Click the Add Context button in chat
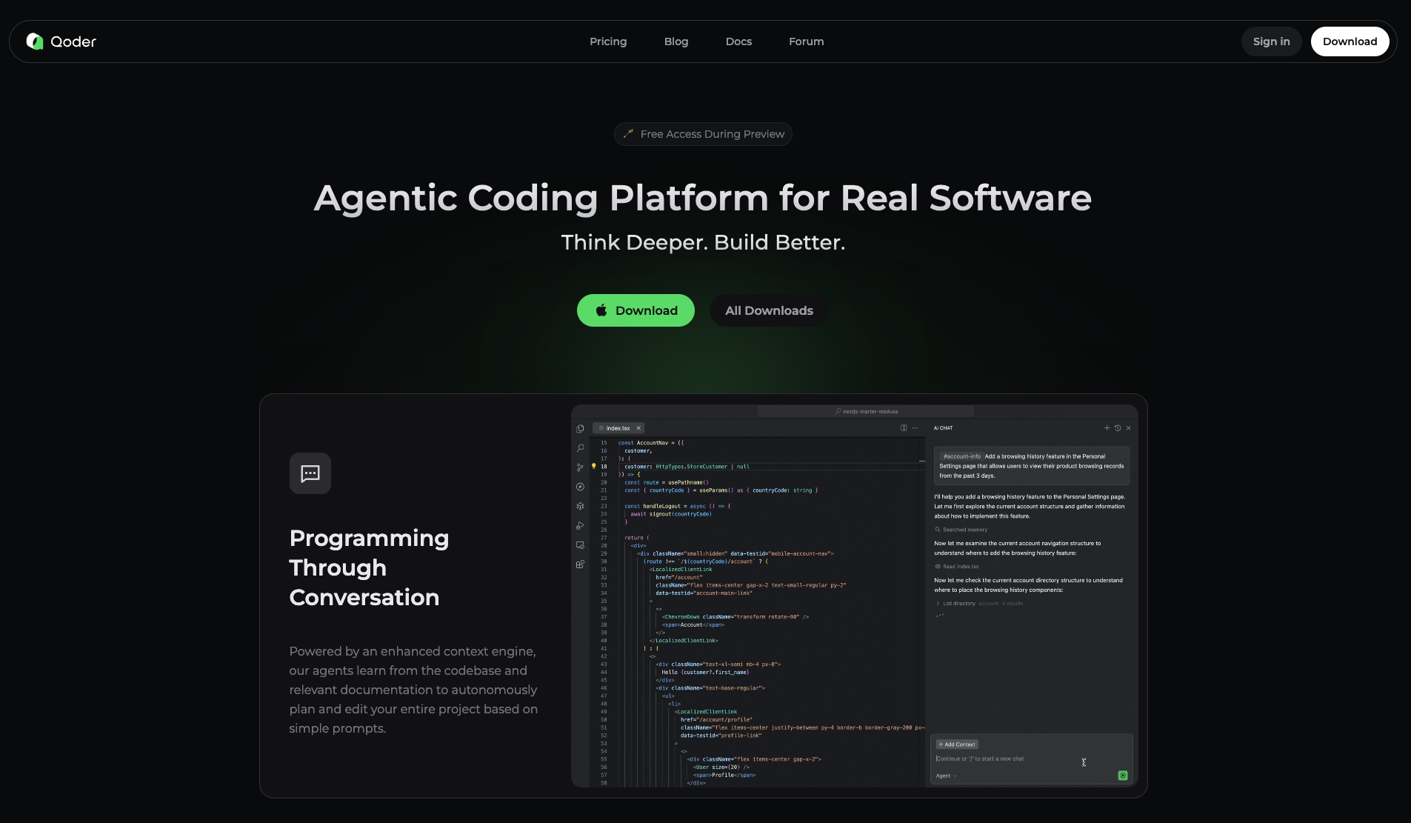This screenshot has height=823, width=1411. [956, 744]
